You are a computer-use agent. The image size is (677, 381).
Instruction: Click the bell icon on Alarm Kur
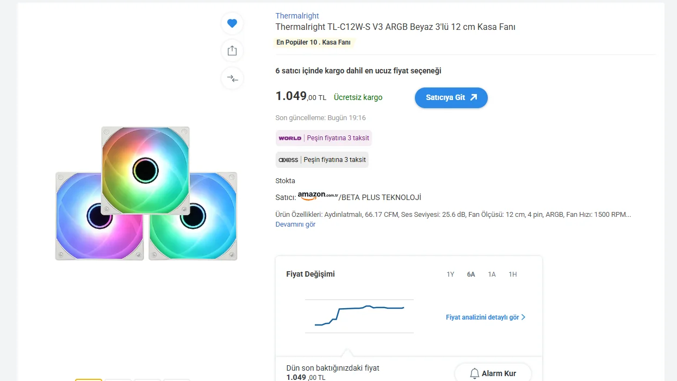[474, 373]
